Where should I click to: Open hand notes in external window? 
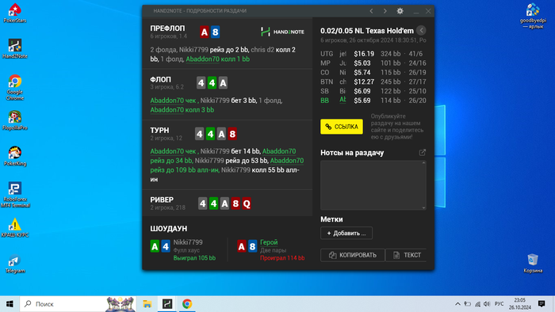coord(423,152)
